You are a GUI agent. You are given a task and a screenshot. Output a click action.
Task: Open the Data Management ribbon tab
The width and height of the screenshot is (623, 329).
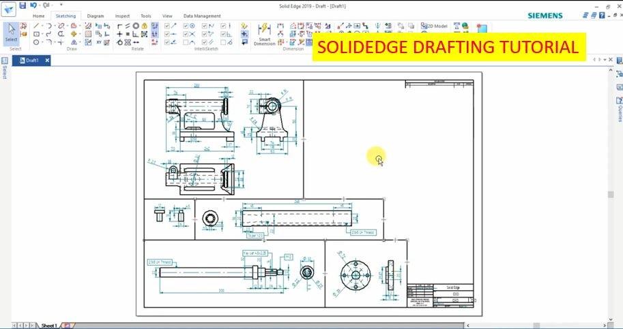[x=202, y=16]
